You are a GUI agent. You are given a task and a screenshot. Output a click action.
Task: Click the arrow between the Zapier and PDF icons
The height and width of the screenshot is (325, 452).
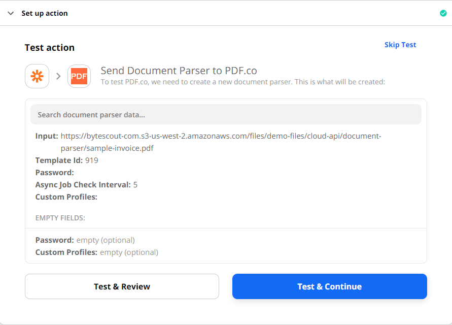58,75
